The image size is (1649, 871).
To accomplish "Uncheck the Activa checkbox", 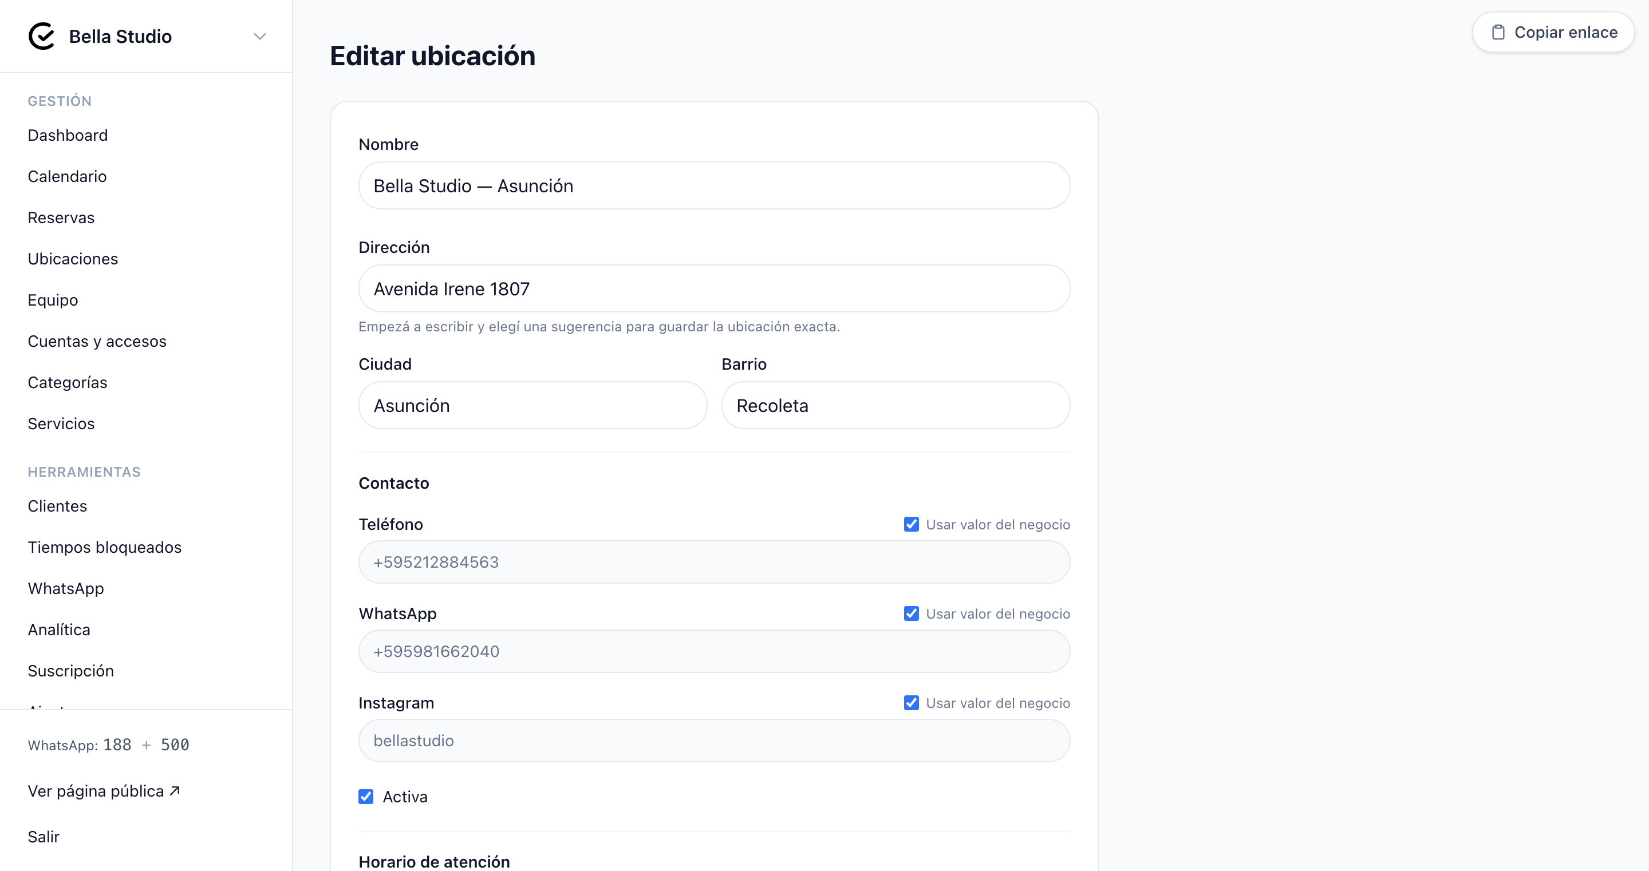I will click(x=365, y=796).
